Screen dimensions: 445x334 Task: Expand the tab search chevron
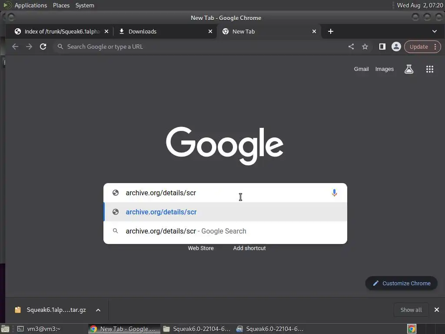tap(435, 31)
